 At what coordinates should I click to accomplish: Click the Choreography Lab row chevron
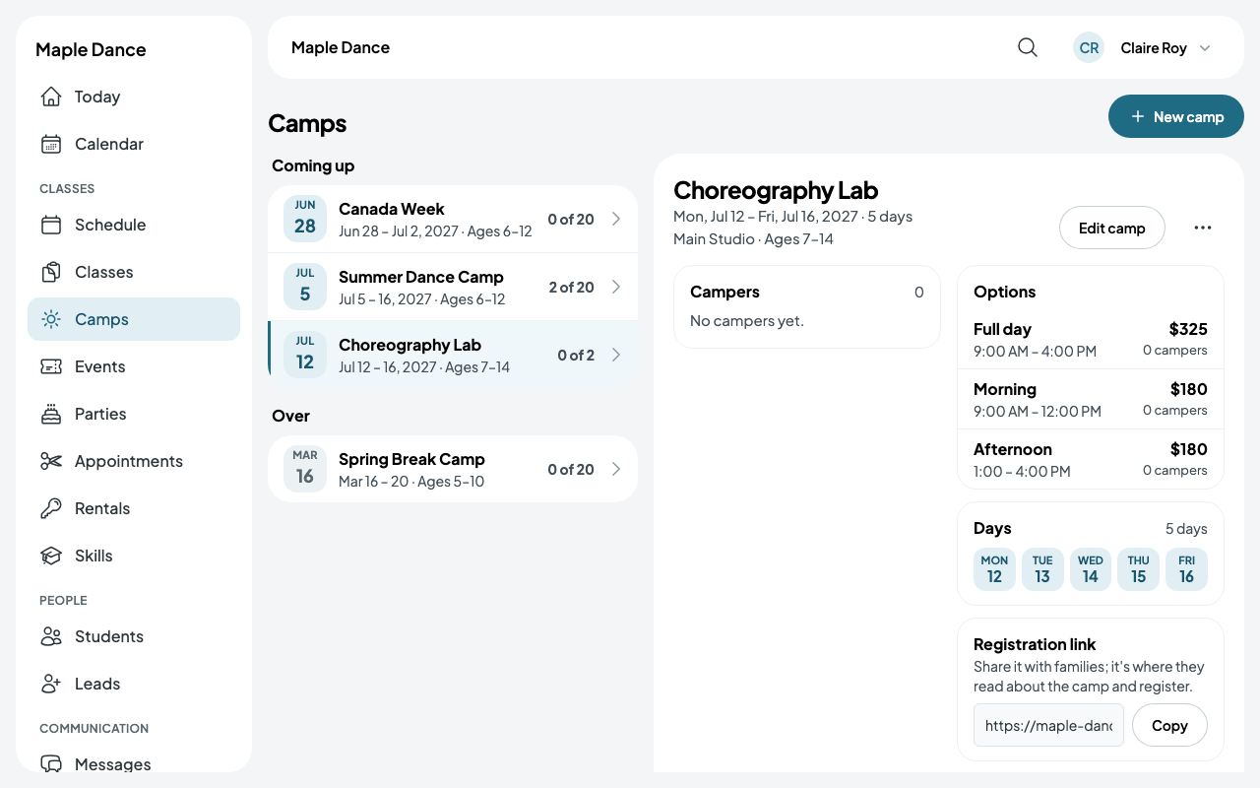[616, 355]
